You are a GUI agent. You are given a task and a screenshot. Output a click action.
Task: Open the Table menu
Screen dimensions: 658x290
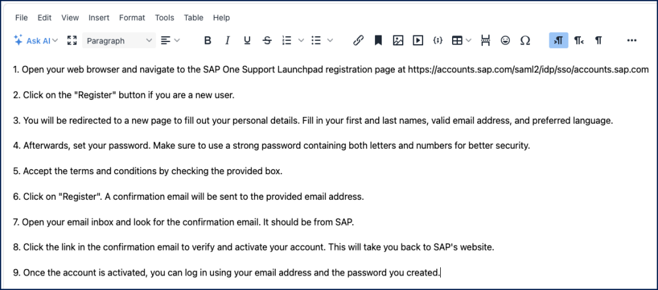point(193,18)
